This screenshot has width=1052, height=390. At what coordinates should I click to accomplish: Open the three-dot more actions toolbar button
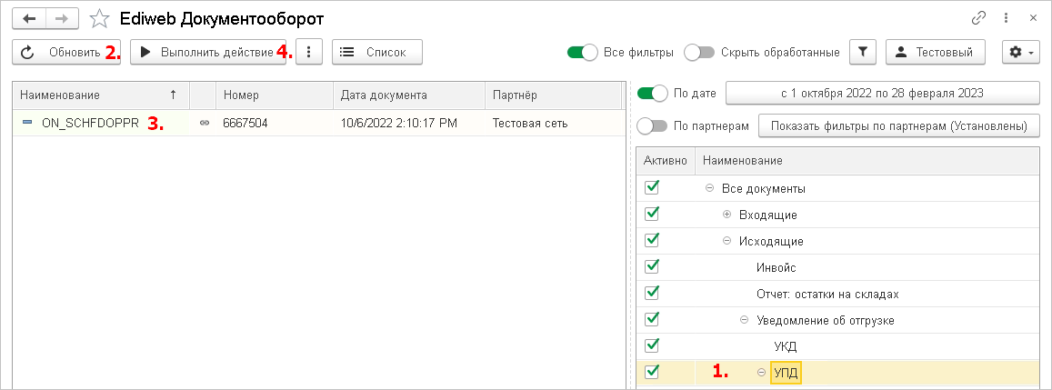tap(310, 52)
